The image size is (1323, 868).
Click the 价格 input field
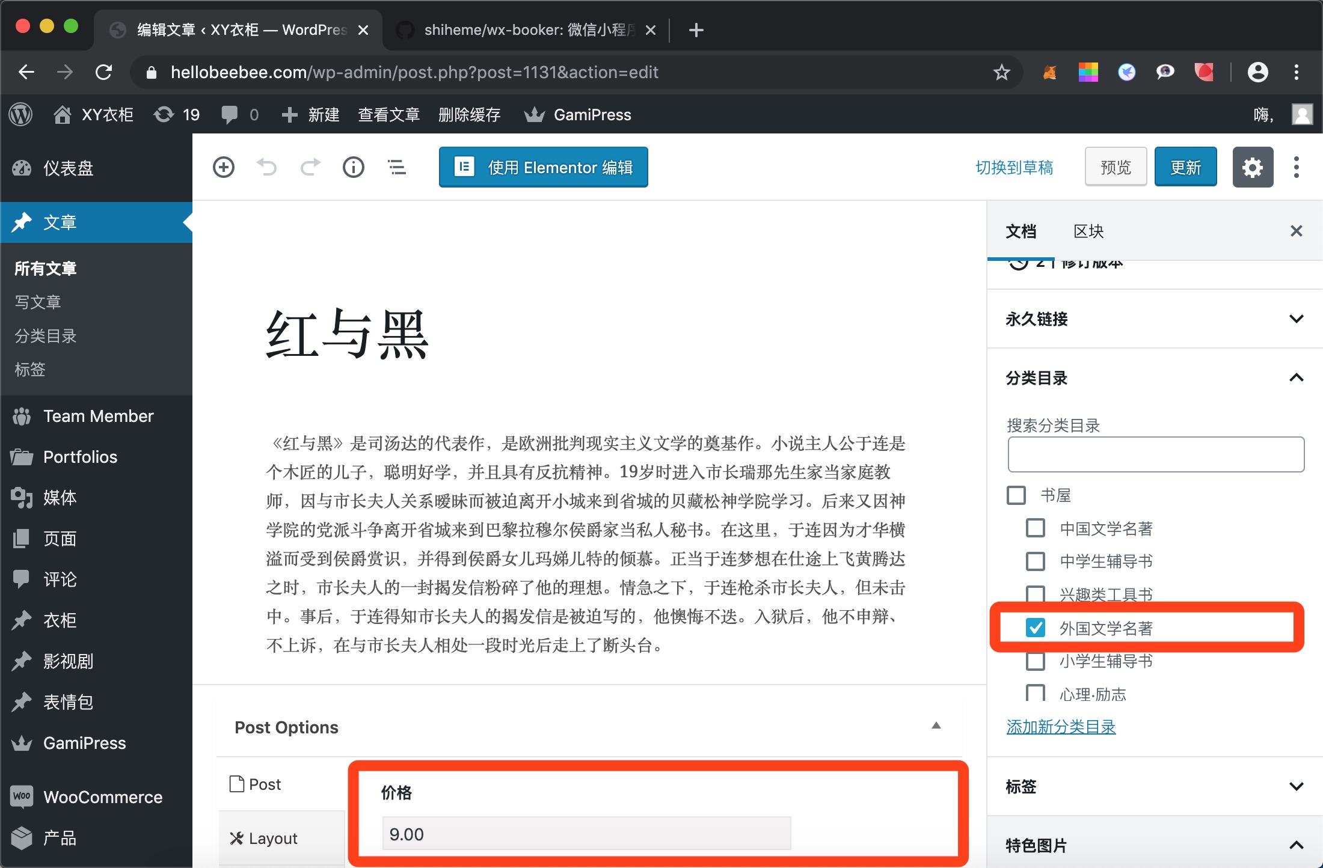coord(586,834)
